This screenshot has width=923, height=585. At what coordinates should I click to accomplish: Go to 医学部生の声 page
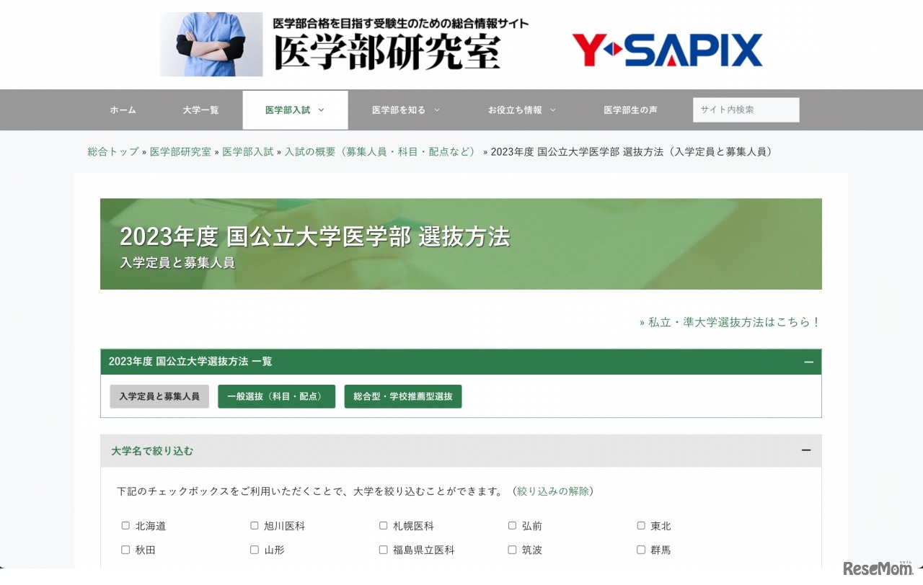pos(630,110)
